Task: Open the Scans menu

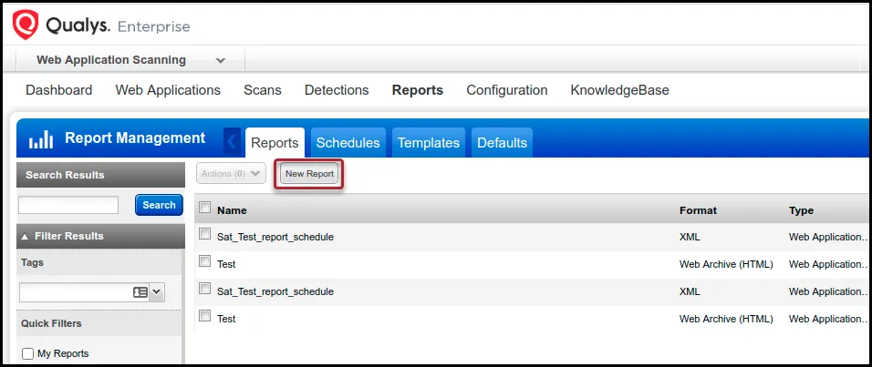Action: pos(263,90)
